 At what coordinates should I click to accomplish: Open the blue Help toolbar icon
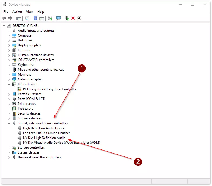[x=35, y=18]
